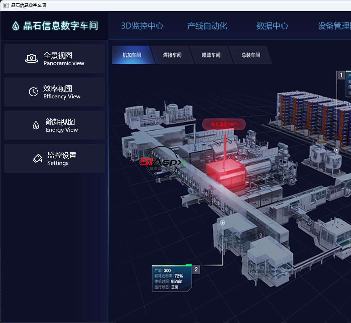
Task: Click the 晶石信息数字车间 header title text
Action: click(60, 26)
